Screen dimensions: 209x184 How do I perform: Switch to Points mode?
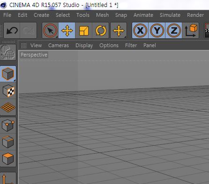pyautogui.click(x=8, y=125)
